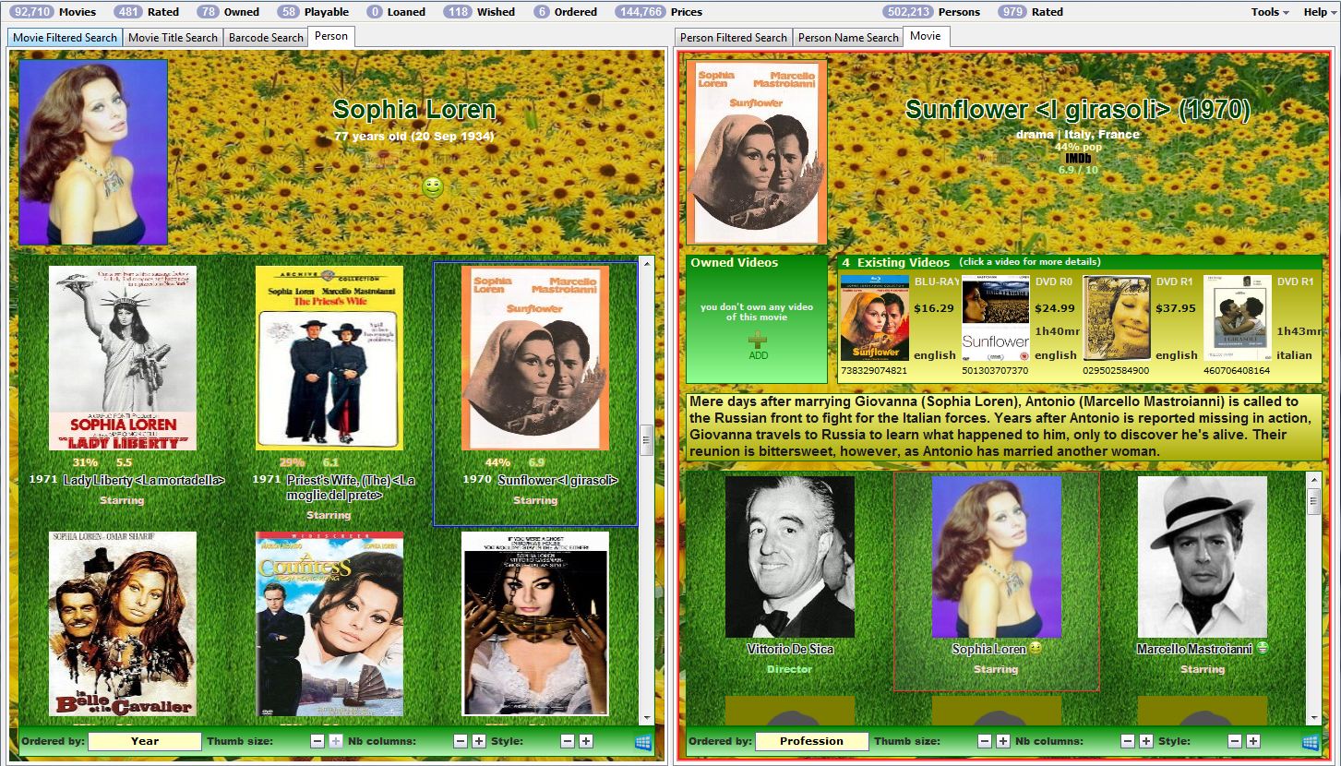Click the 78 Owned counter

coord(228,12)
